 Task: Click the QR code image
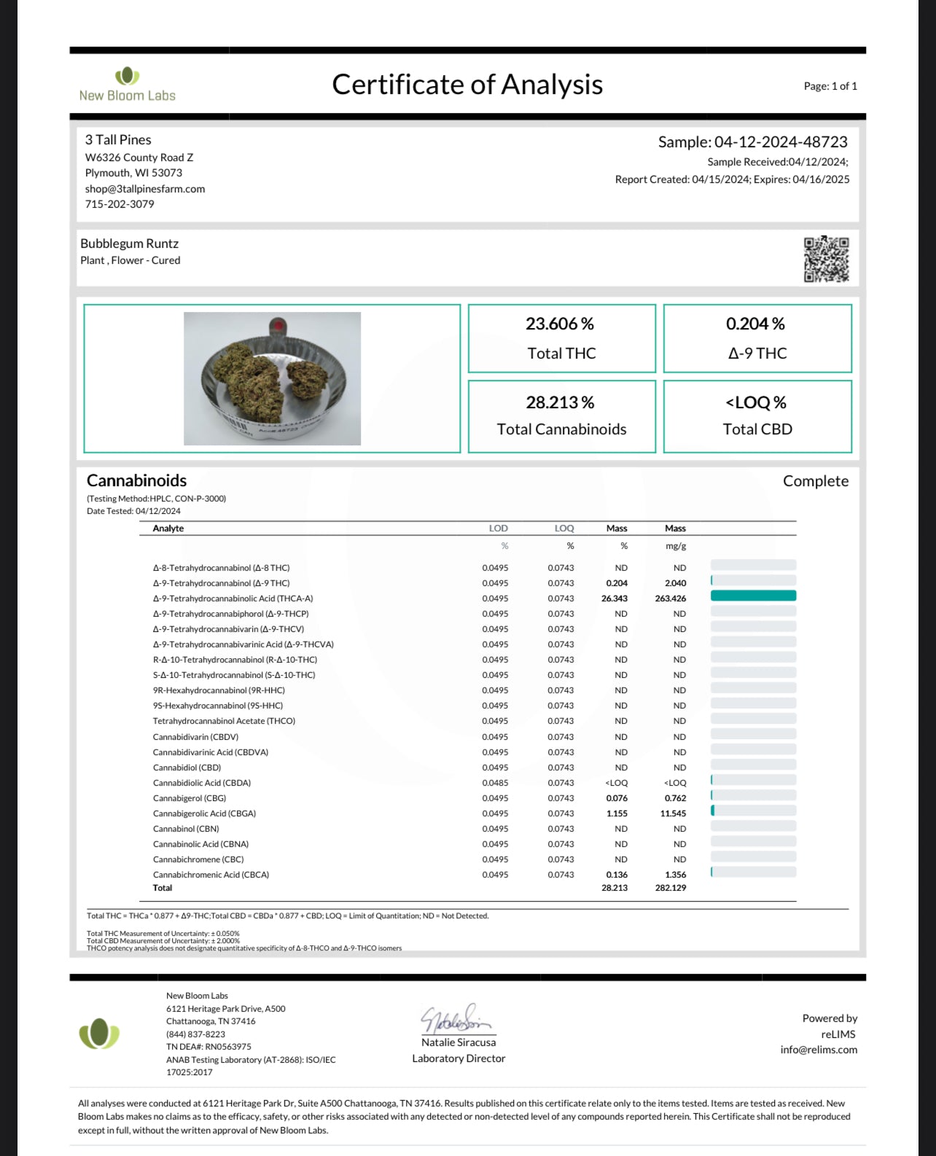(826, 259)
